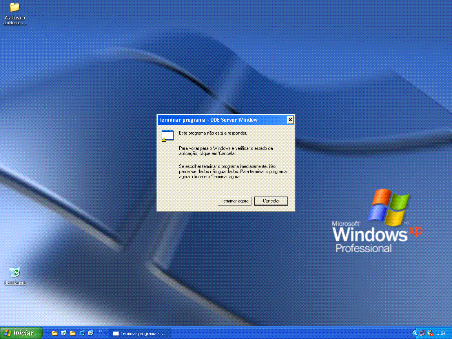Open Internet Explorer from the Quick Launch bar
The height and width of the screenshot is (339, 452).
[82, 333]
